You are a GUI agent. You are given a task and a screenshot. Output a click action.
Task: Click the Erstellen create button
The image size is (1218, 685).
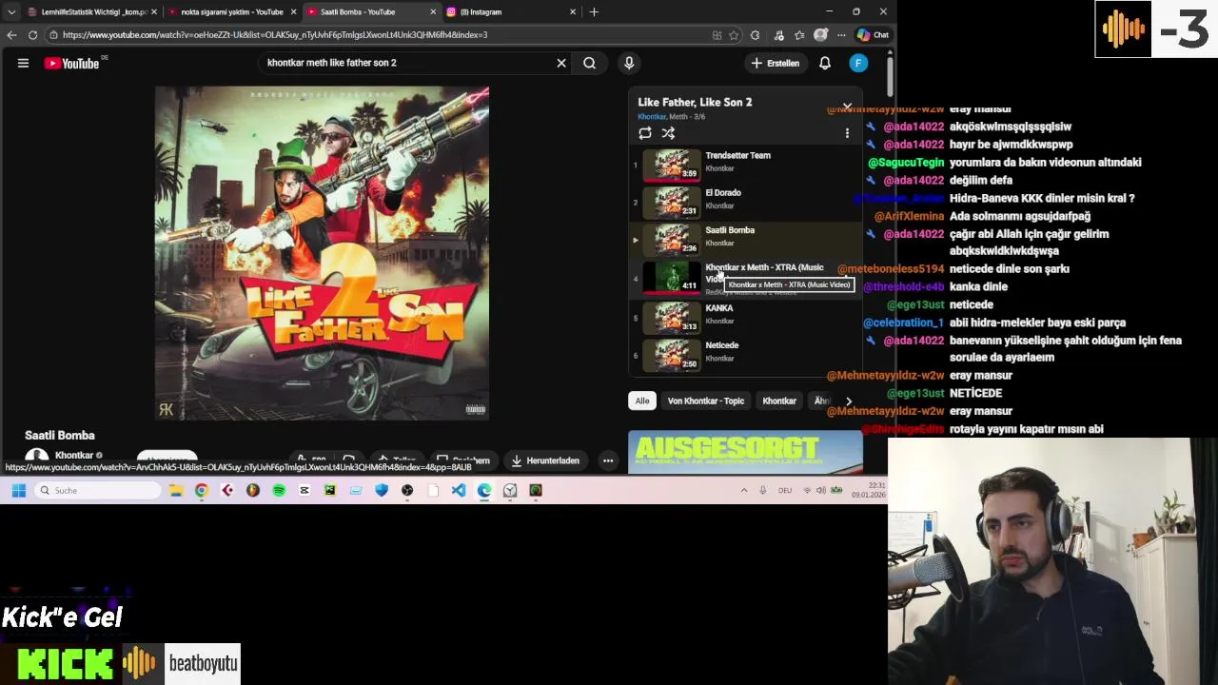[x=776, y=63]
